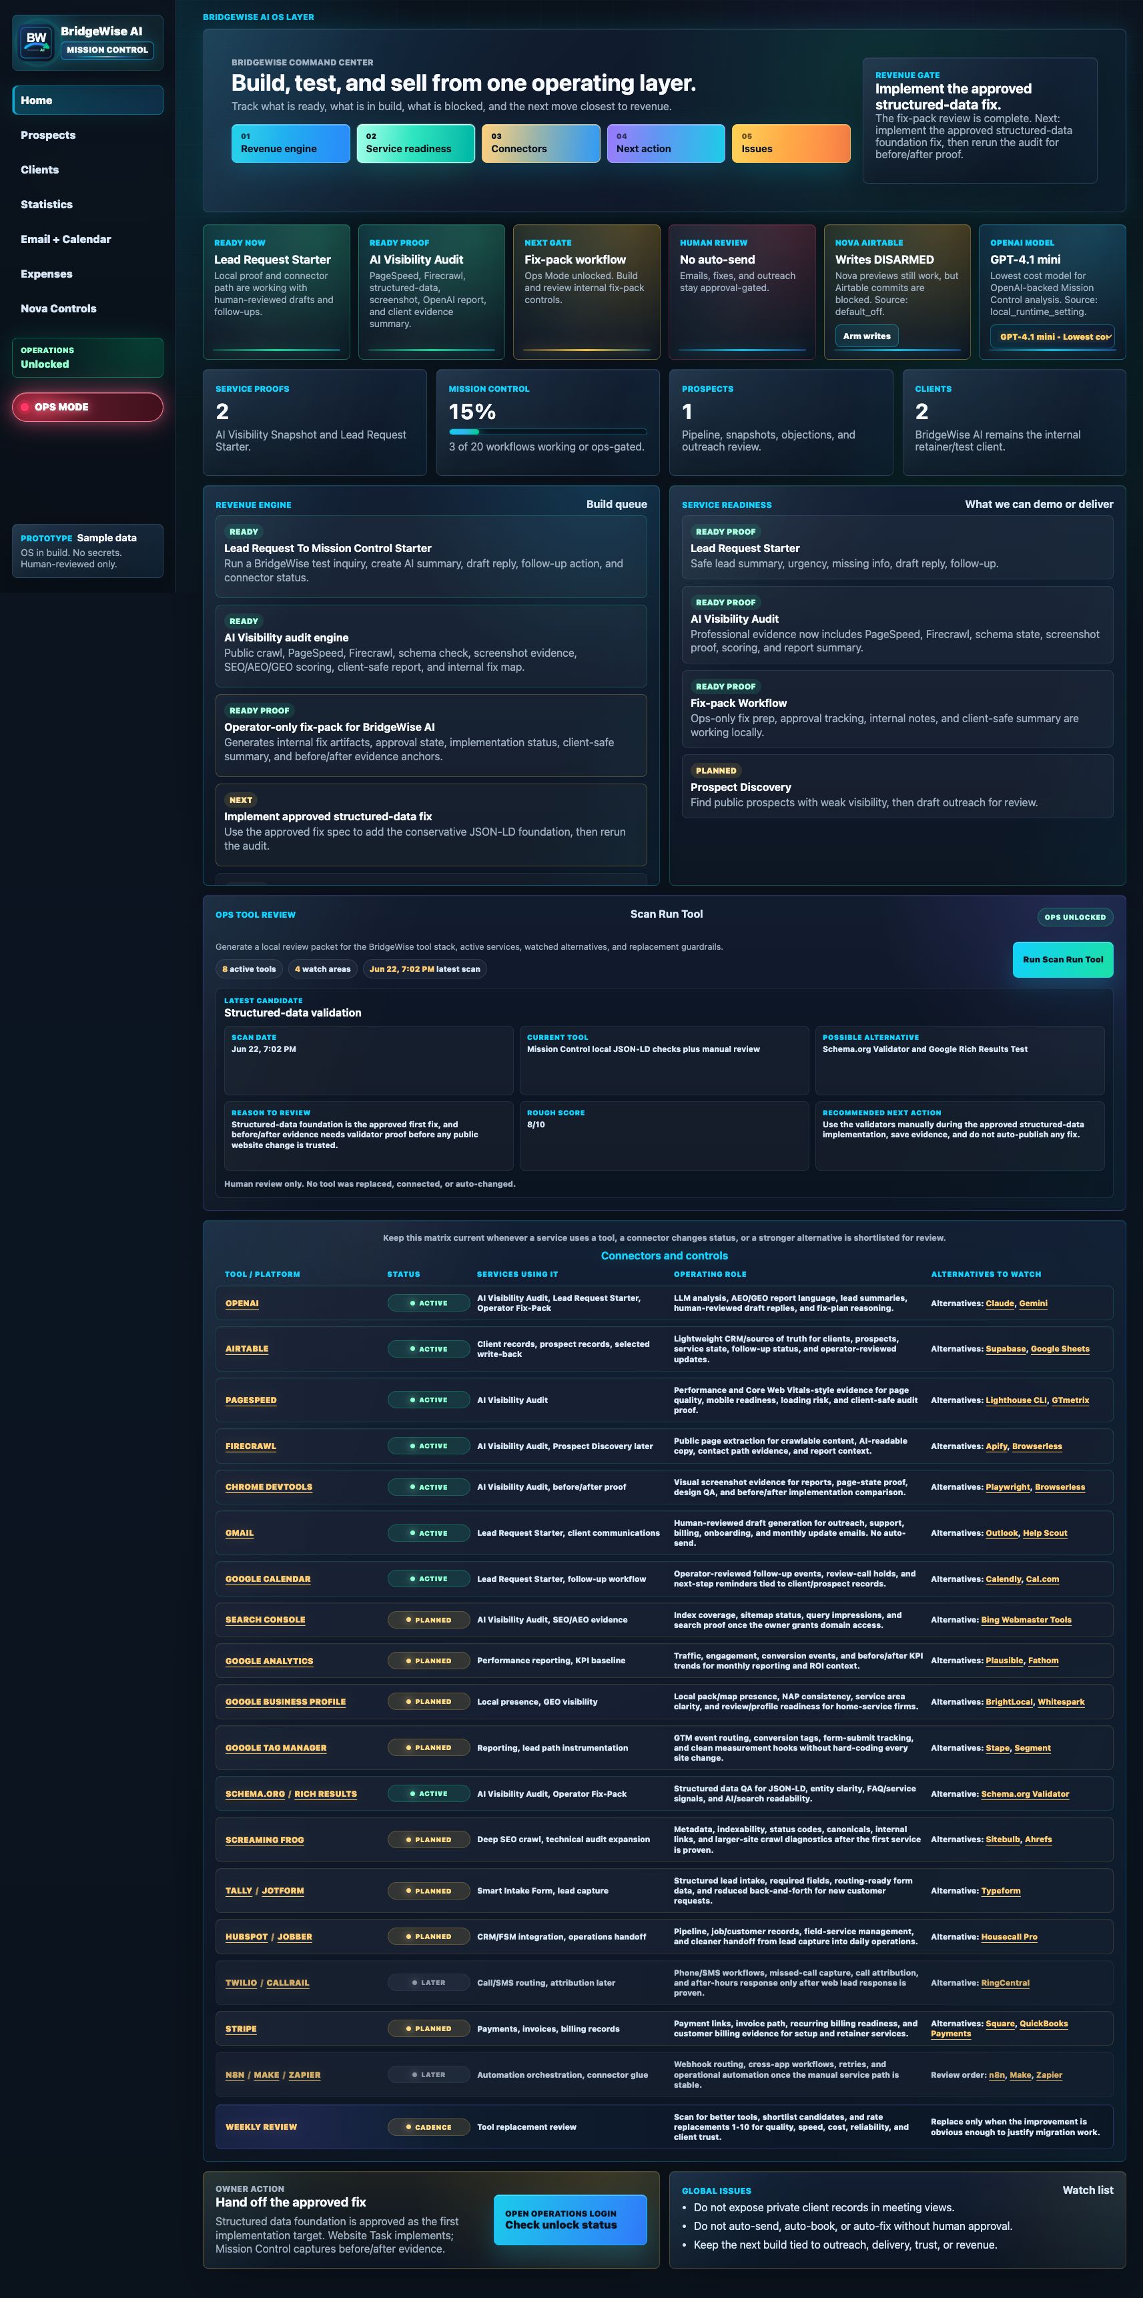Select the Operations Unlocked card in sidebar
This screenshot has height=2298, width=1143.
pos(87,357)
